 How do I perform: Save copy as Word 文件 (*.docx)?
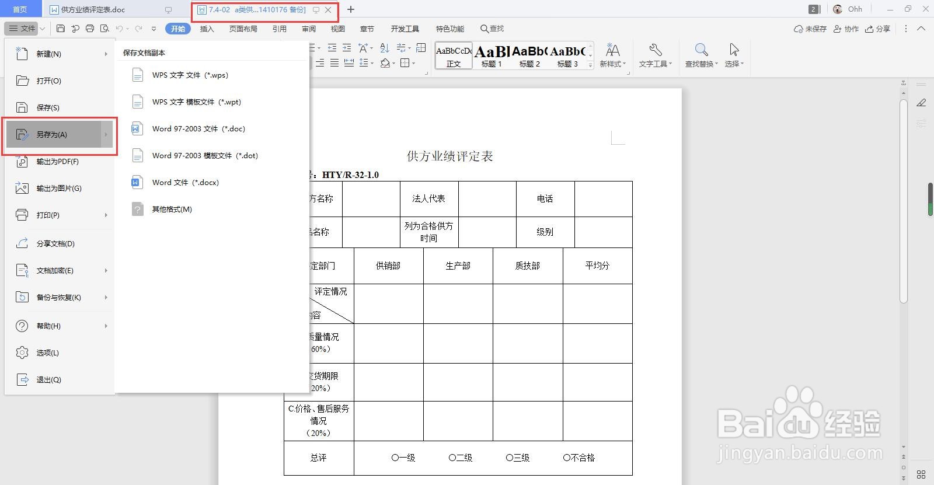point(212,183)
